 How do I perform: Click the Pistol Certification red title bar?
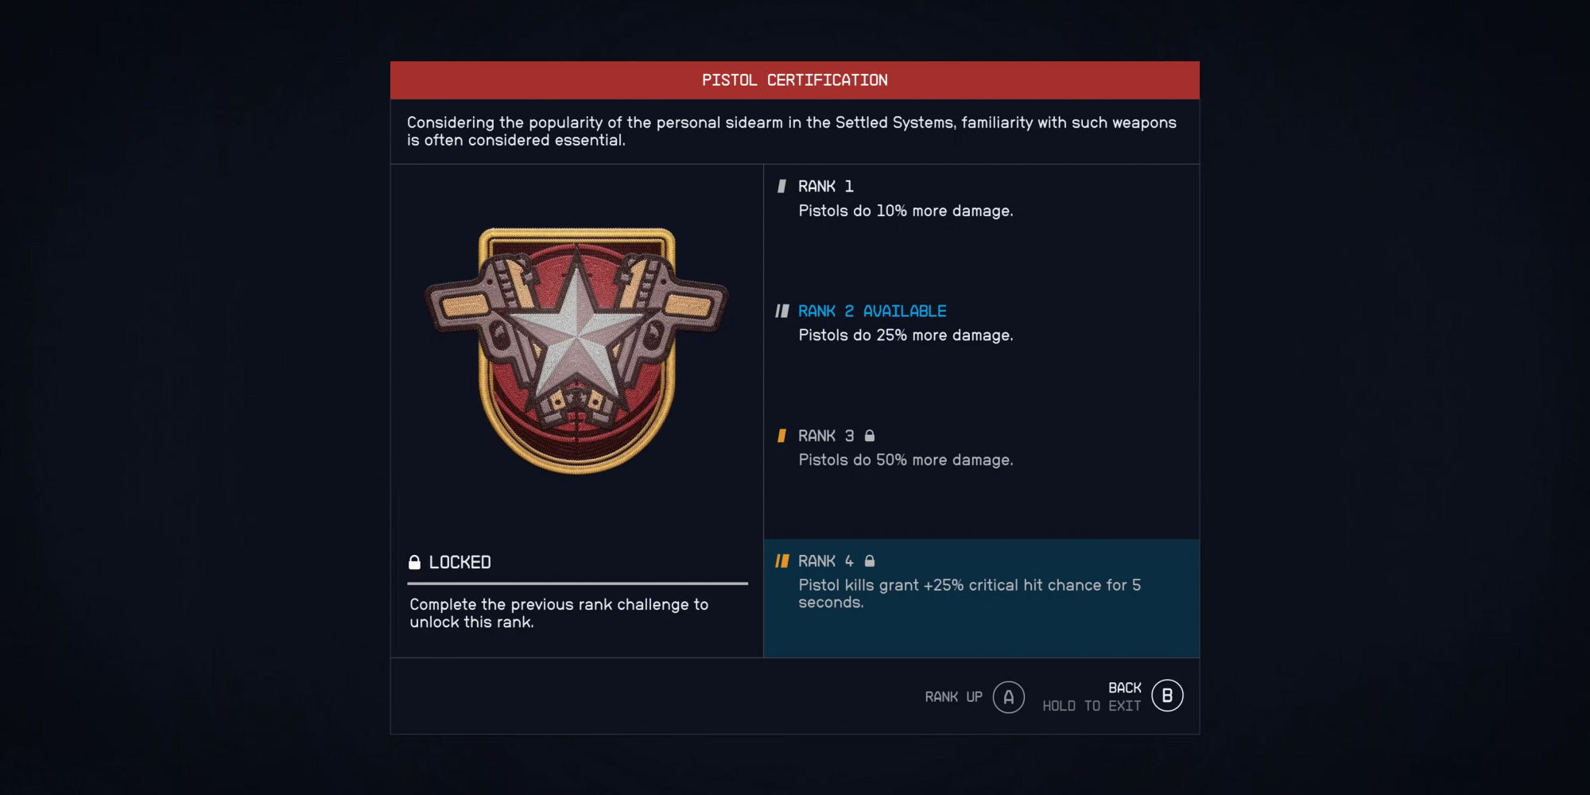tap(795, 80)
